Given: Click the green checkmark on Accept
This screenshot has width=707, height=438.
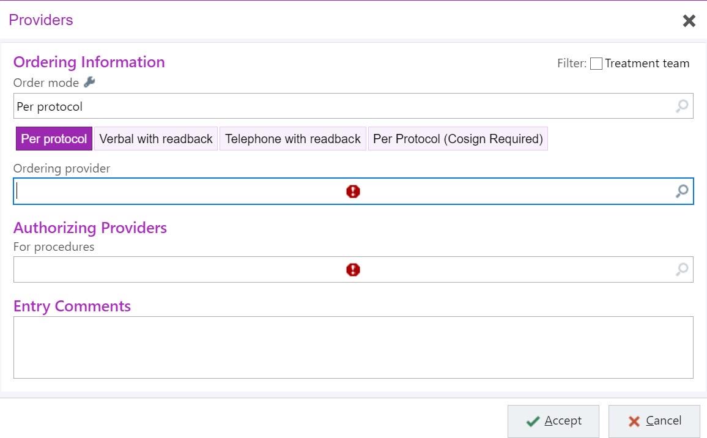Looking at the screenshot, I should click(533, 421).
